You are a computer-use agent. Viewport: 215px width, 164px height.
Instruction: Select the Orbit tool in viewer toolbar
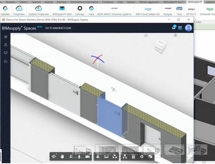coord(54,156)
